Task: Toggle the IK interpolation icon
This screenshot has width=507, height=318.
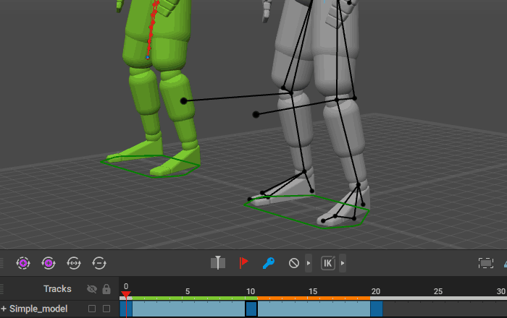Action: (328, 263)
